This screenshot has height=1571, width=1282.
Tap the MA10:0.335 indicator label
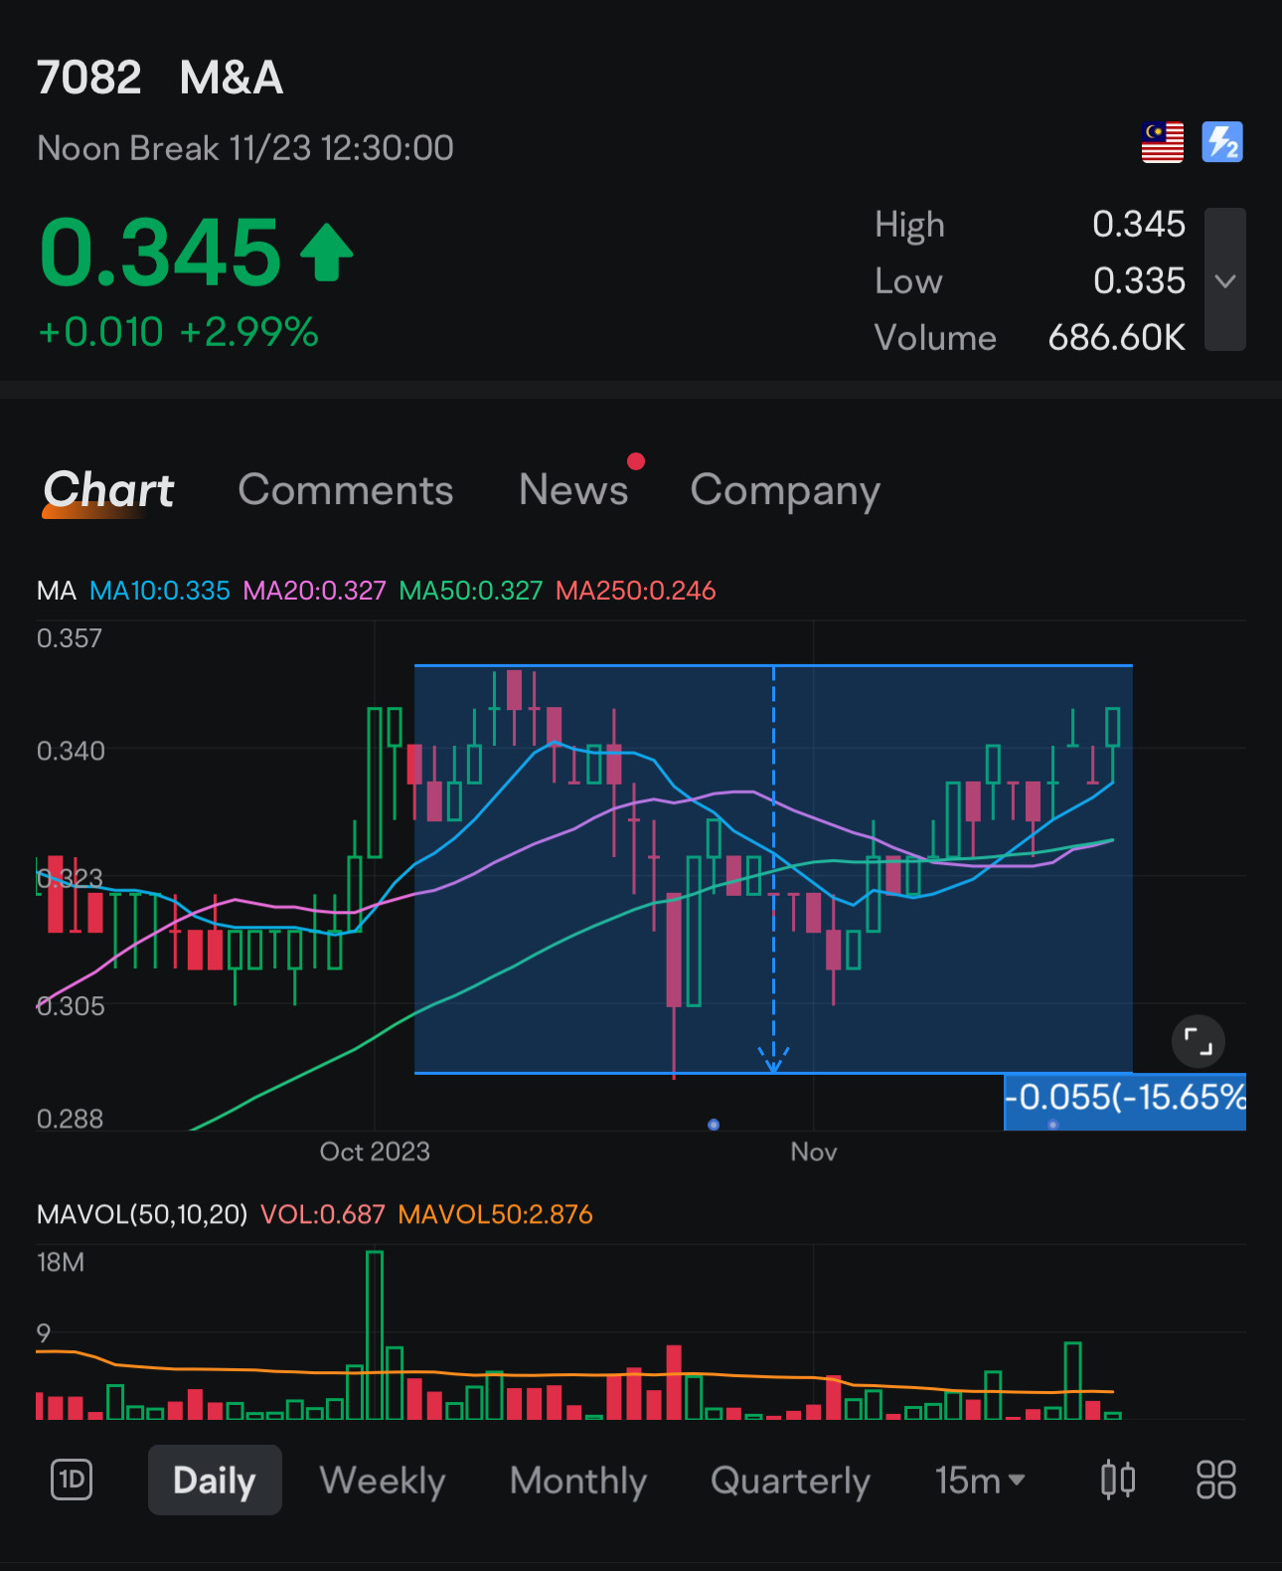pyautogui.click(x=160, y=591)
